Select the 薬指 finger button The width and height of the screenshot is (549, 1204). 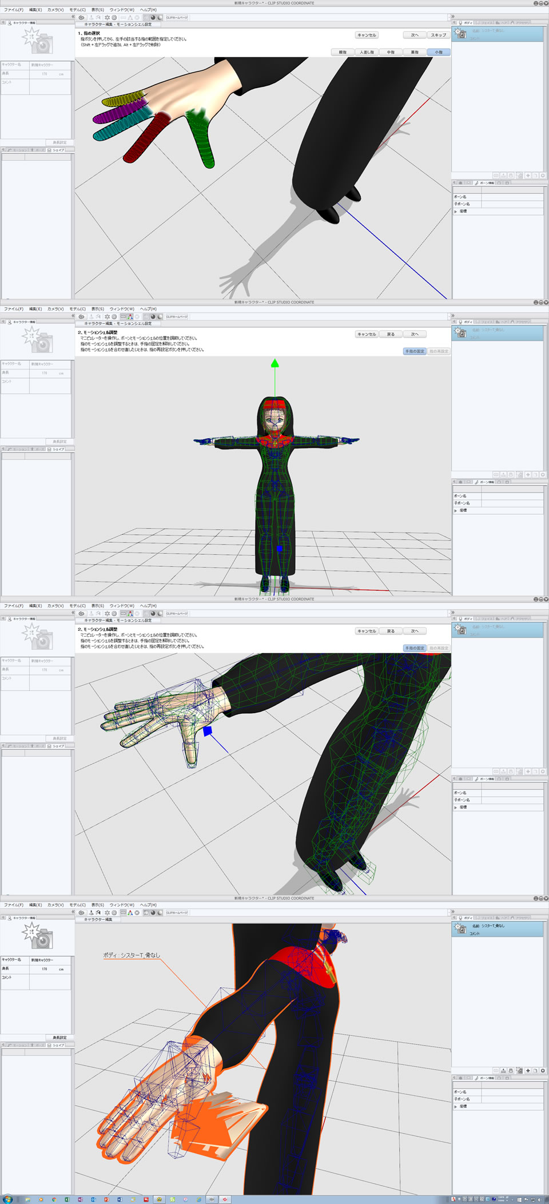point(415,52)
